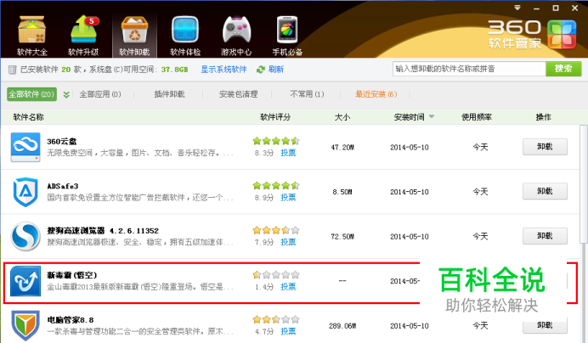The image size is (588, 343).
Task: Click star rating of 360云盘
Action: (x=276, y=141)
